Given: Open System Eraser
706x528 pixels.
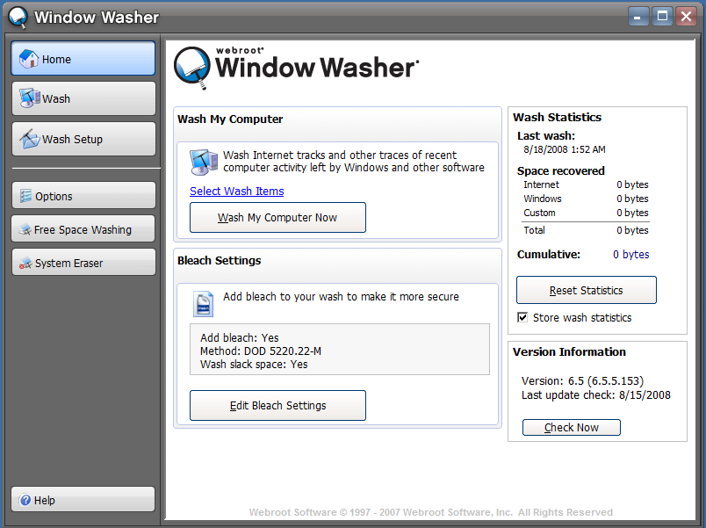Looking at the screenshot, I should pyautogui.click(x=83, y=263).
